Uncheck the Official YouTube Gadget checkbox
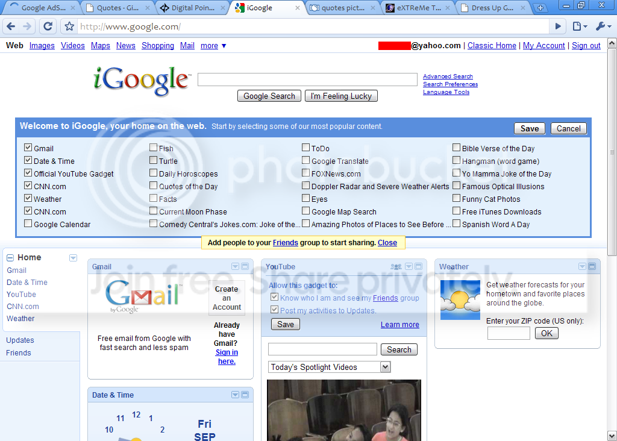The image size is (617, 441). (x=28, y=173)
